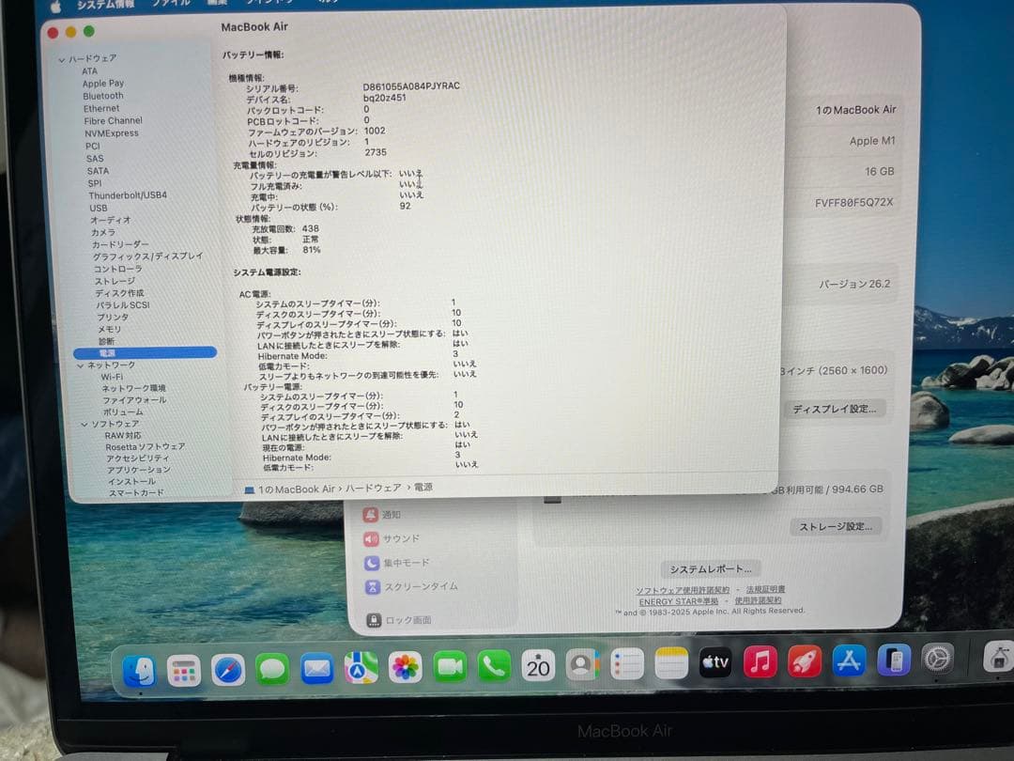Open the 使用許諾契約 link beside ENERGY STAR
This screenshot has width=1014, height=761.
click(x=758, y=600)
